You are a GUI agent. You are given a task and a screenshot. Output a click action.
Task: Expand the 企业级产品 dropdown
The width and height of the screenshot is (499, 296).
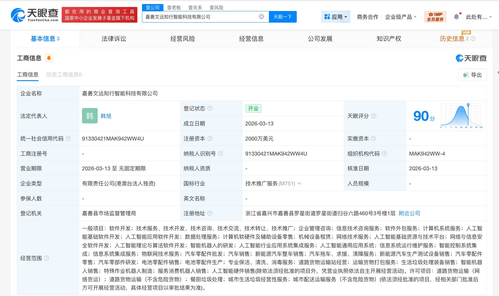(x=400, y=17)
